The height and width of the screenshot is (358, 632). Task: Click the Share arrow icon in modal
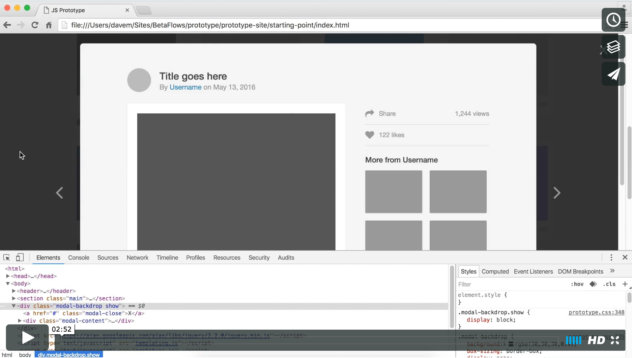tap(370, 113)
